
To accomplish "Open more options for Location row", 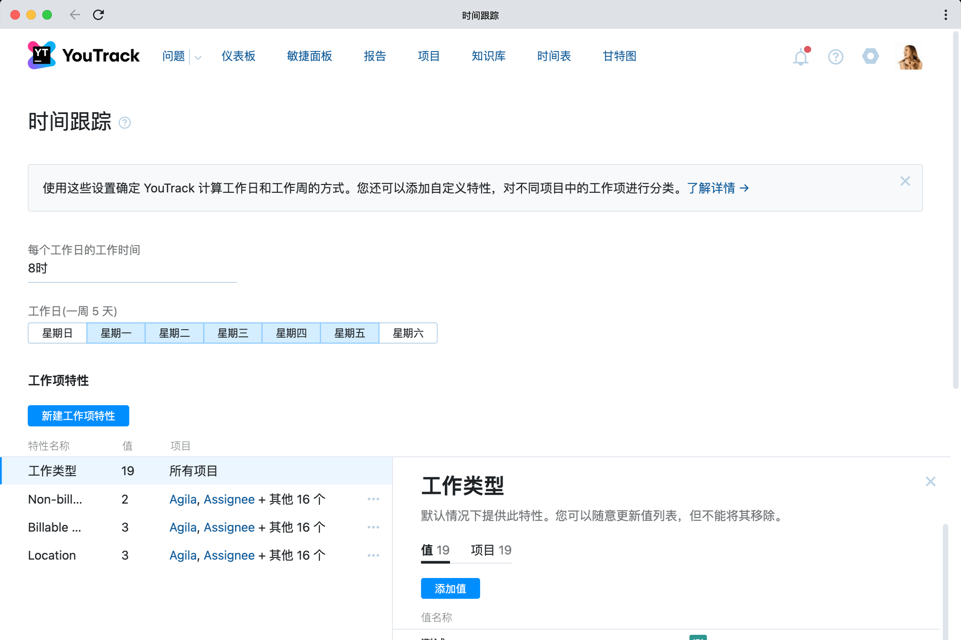I will 373,555.
